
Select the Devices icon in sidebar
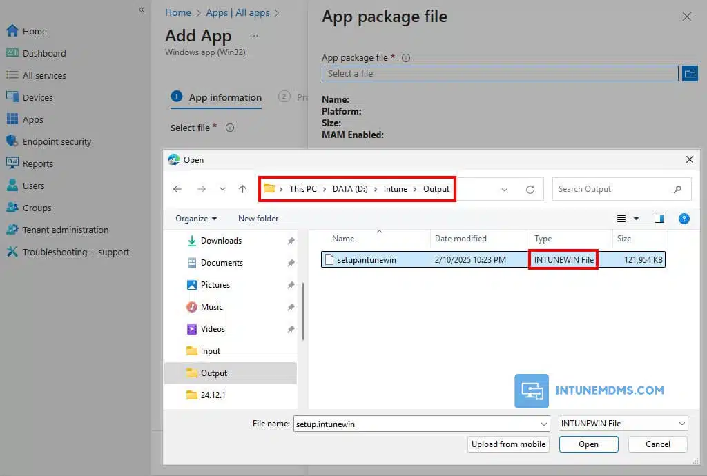point(12,97)
